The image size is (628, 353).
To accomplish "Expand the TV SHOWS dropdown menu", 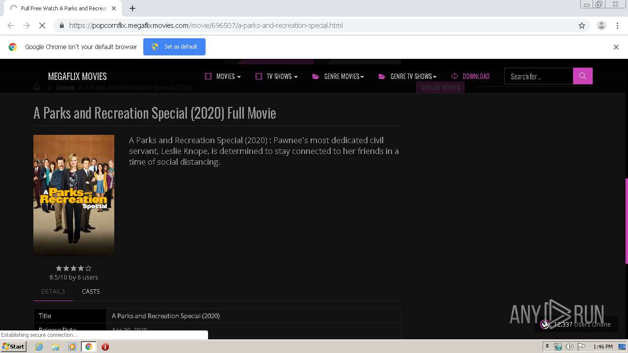I will pos(277,76).
